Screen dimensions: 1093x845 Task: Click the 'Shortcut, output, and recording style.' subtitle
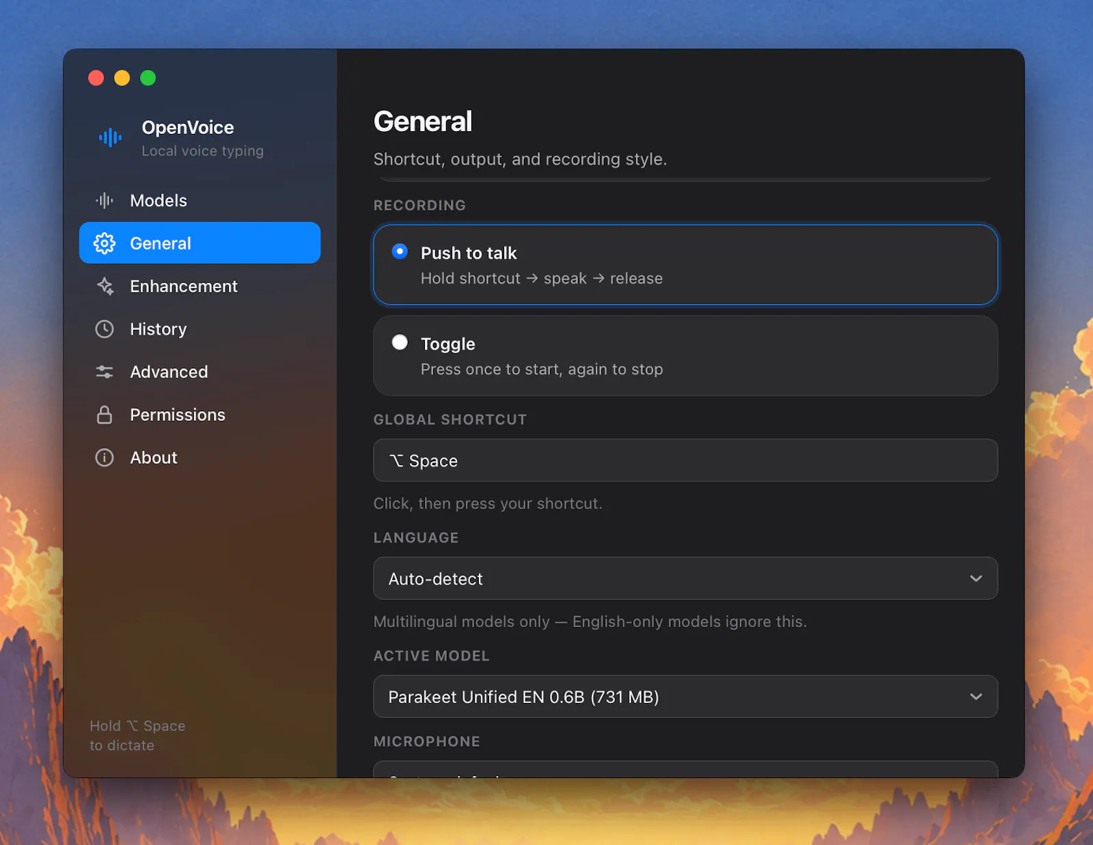520,159
